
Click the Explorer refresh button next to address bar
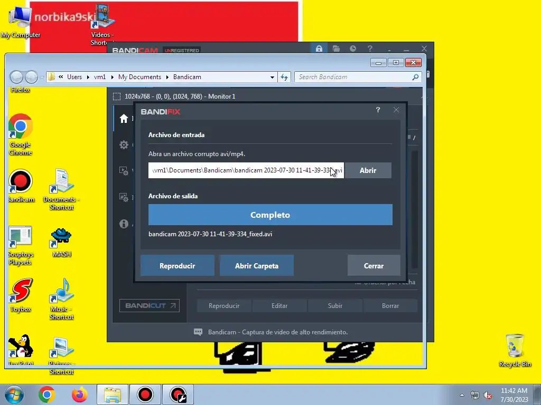[284, 77]
